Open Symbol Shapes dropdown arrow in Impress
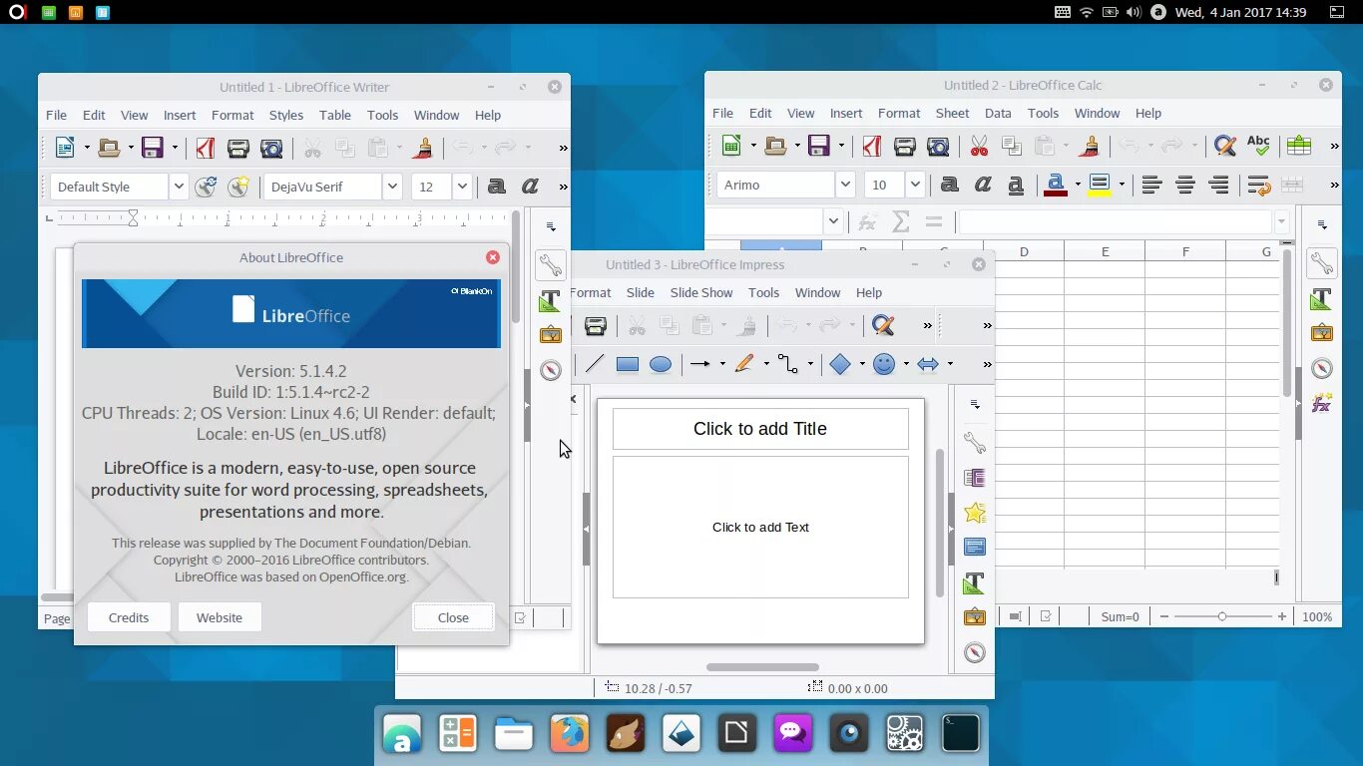Screen dimensions: 1363x766 (906, 364)
